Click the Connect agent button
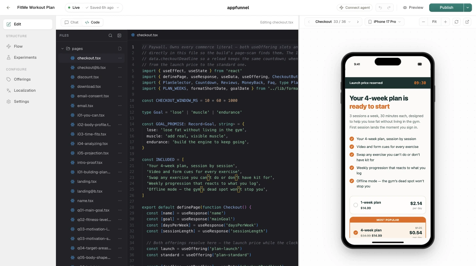The width and height of the screenshot is (476, 266). tap(355, 8)
